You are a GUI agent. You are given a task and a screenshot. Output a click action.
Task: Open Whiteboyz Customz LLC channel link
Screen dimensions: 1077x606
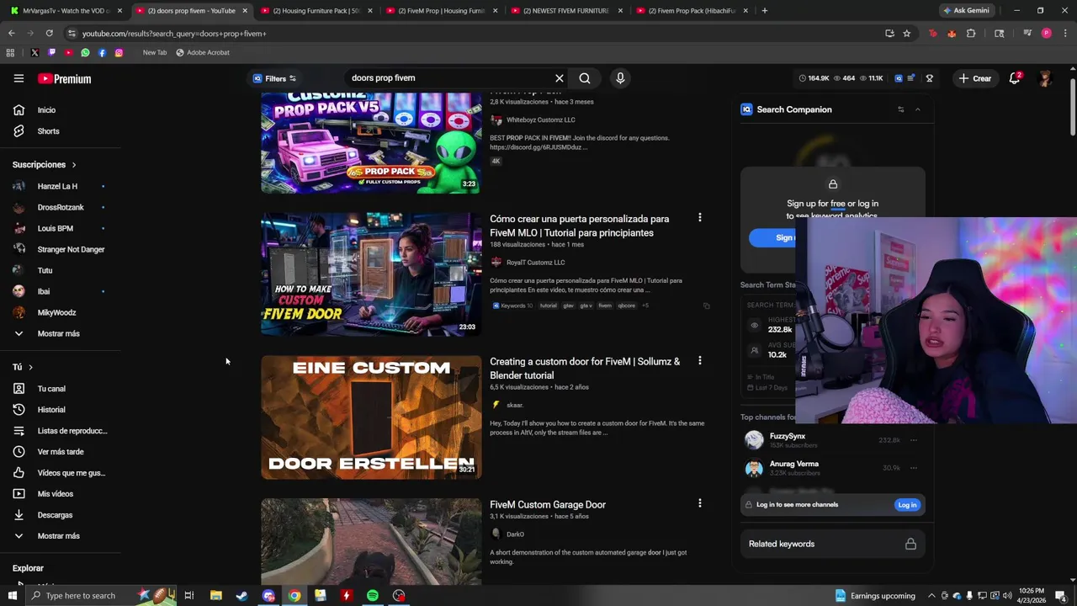pyautogui.click(x=540, y=120)
